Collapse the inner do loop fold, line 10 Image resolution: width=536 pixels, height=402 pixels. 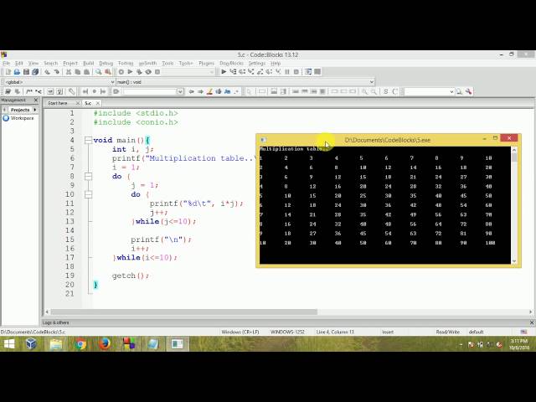(88, 194)
